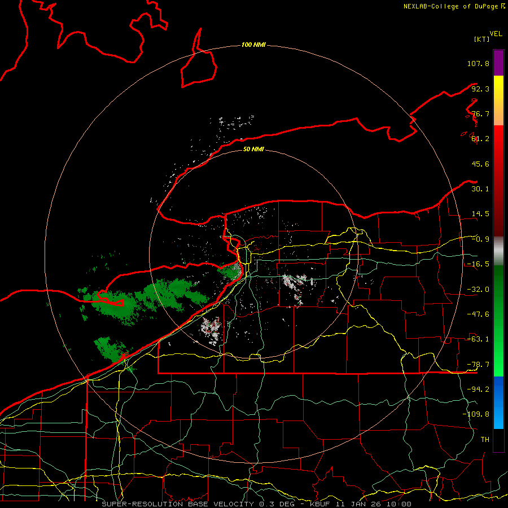Click the -78.7 velocity scale value
The width and height of the screenshot is (508, 508).
478,365
